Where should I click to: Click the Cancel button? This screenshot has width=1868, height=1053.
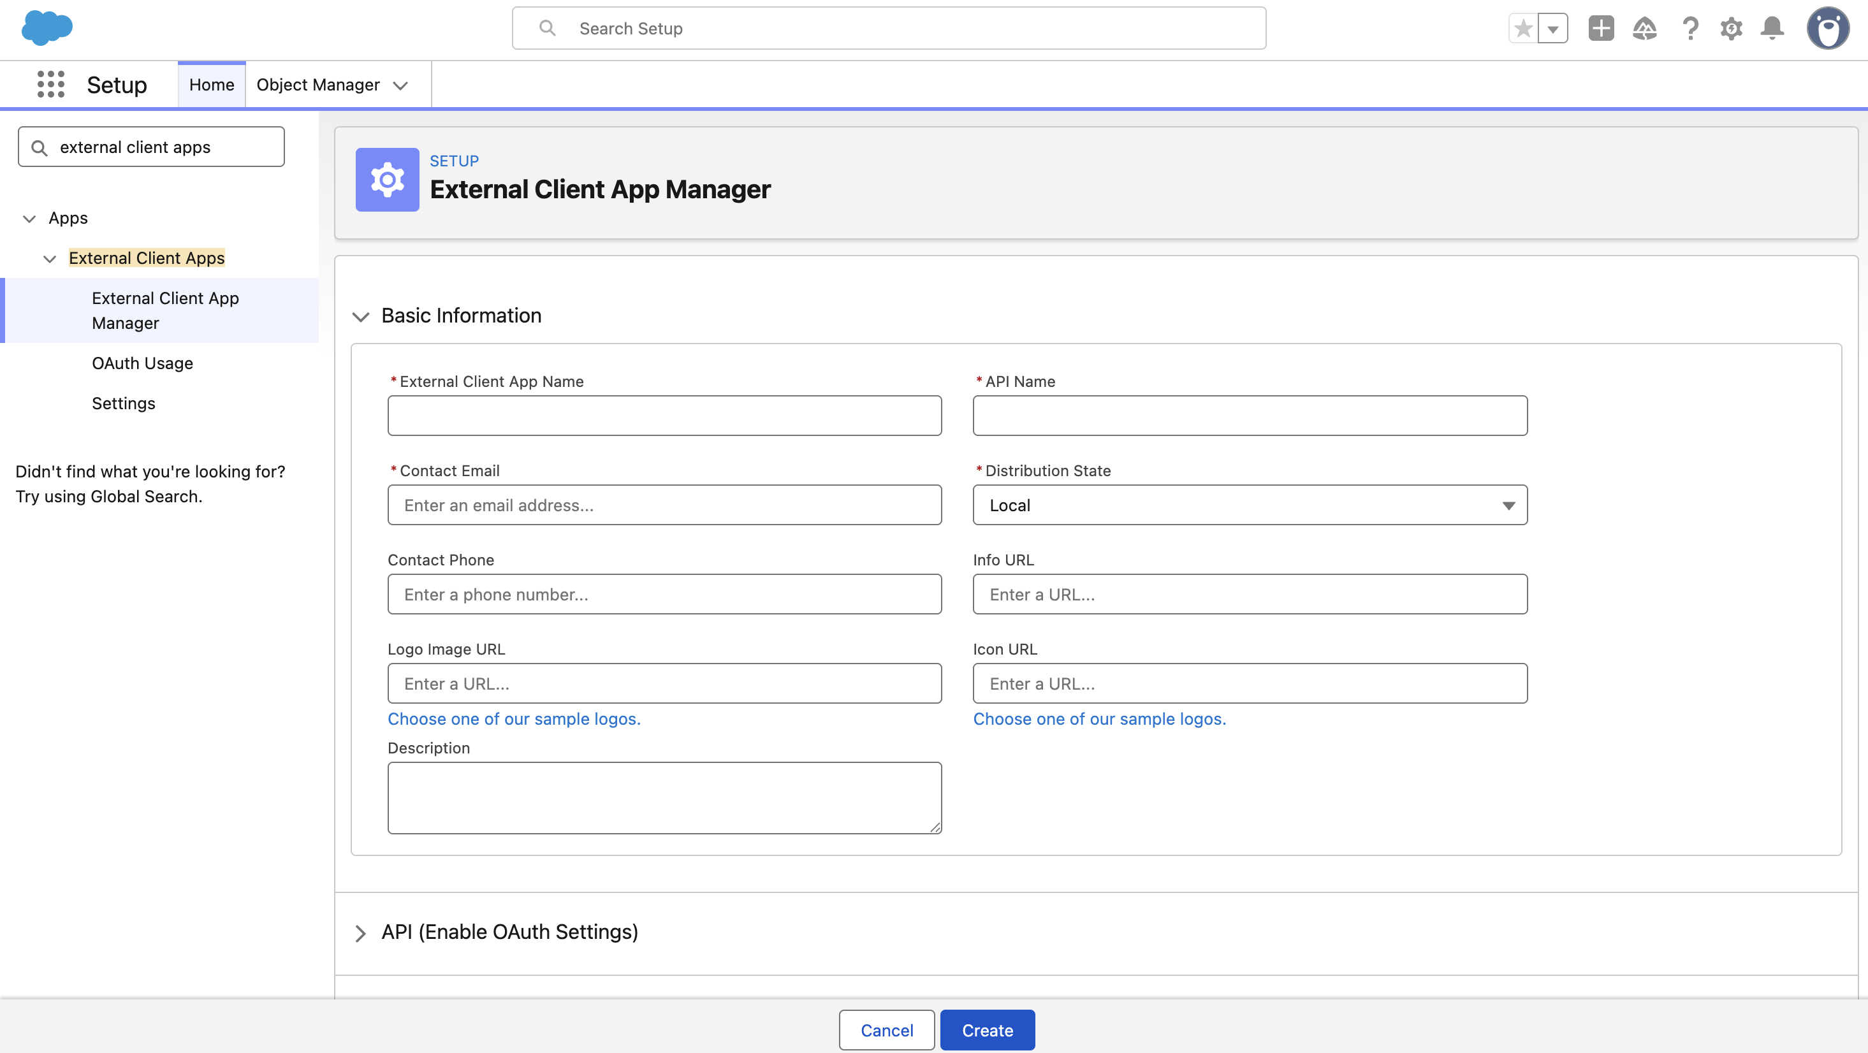(x=887, y=1030)
